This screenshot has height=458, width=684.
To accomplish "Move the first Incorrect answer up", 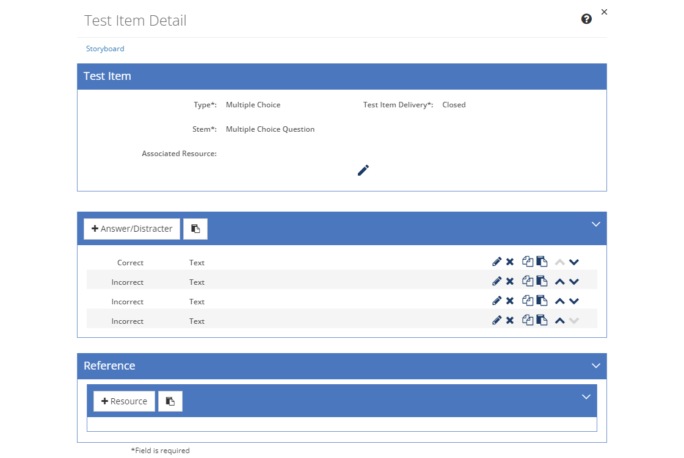I will [x=559, y=282].
